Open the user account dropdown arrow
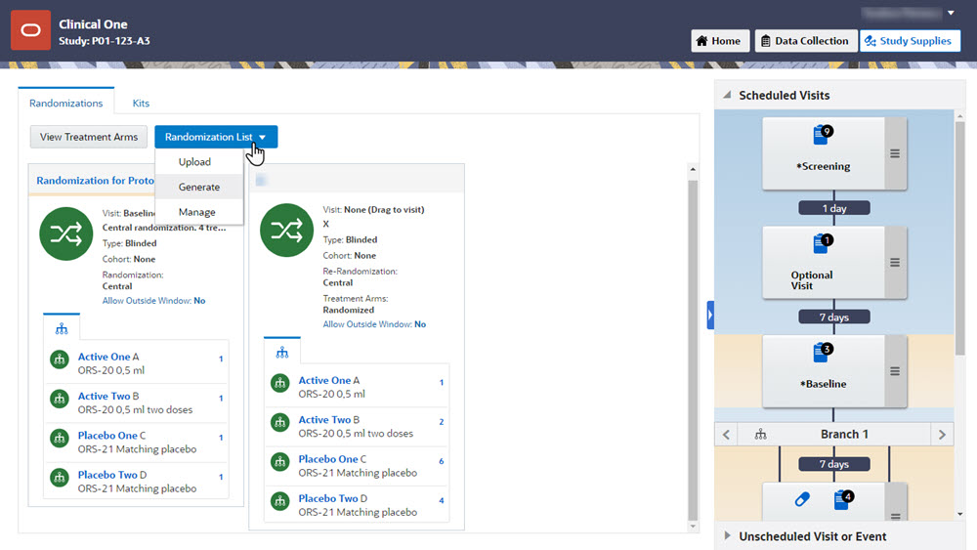The width and height of the screenshot is (977, 550). click(951, 13)
